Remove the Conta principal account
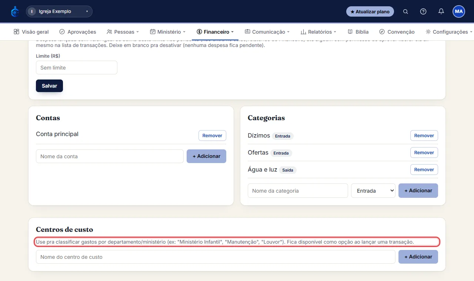 pos(212,135)
